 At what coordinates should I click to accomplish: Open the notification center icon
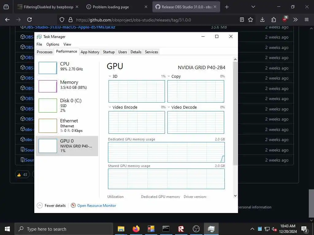pyautogui.click(x=304, y=229)
